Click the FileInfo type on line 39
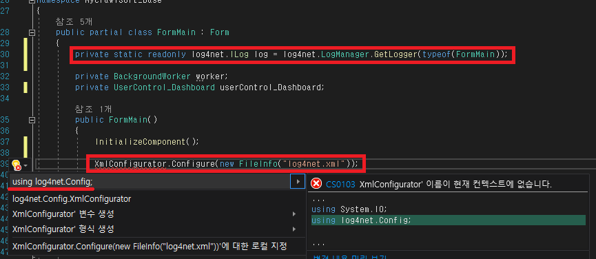 tap(258, 164)
